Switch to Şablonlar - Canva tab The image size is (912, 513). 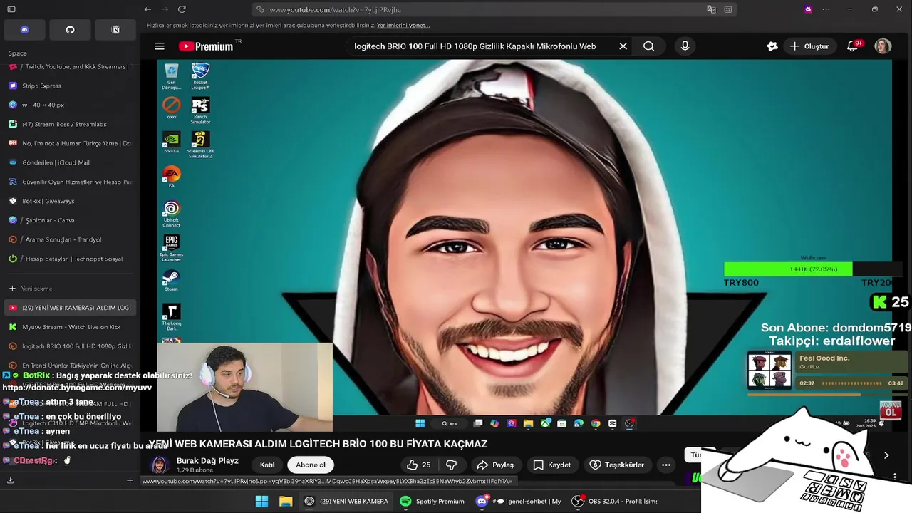69,220
